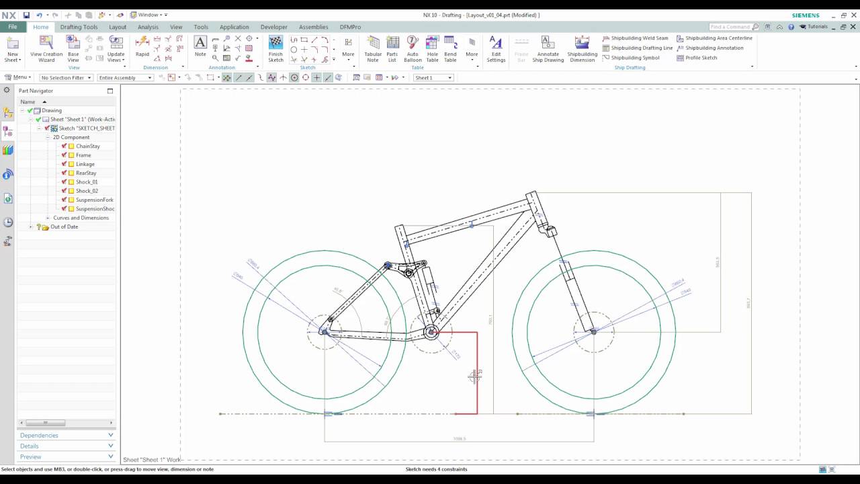Open the Sheet 1 dropdown
The height and width of the screenshot is (484, 860).
[433, 78]
